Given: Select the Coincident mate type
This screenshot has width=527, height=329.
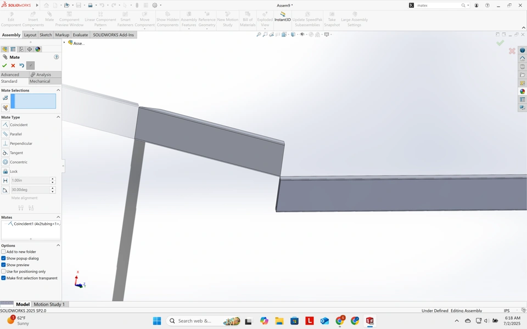Looking at the screenshot, I should (18, 125).
